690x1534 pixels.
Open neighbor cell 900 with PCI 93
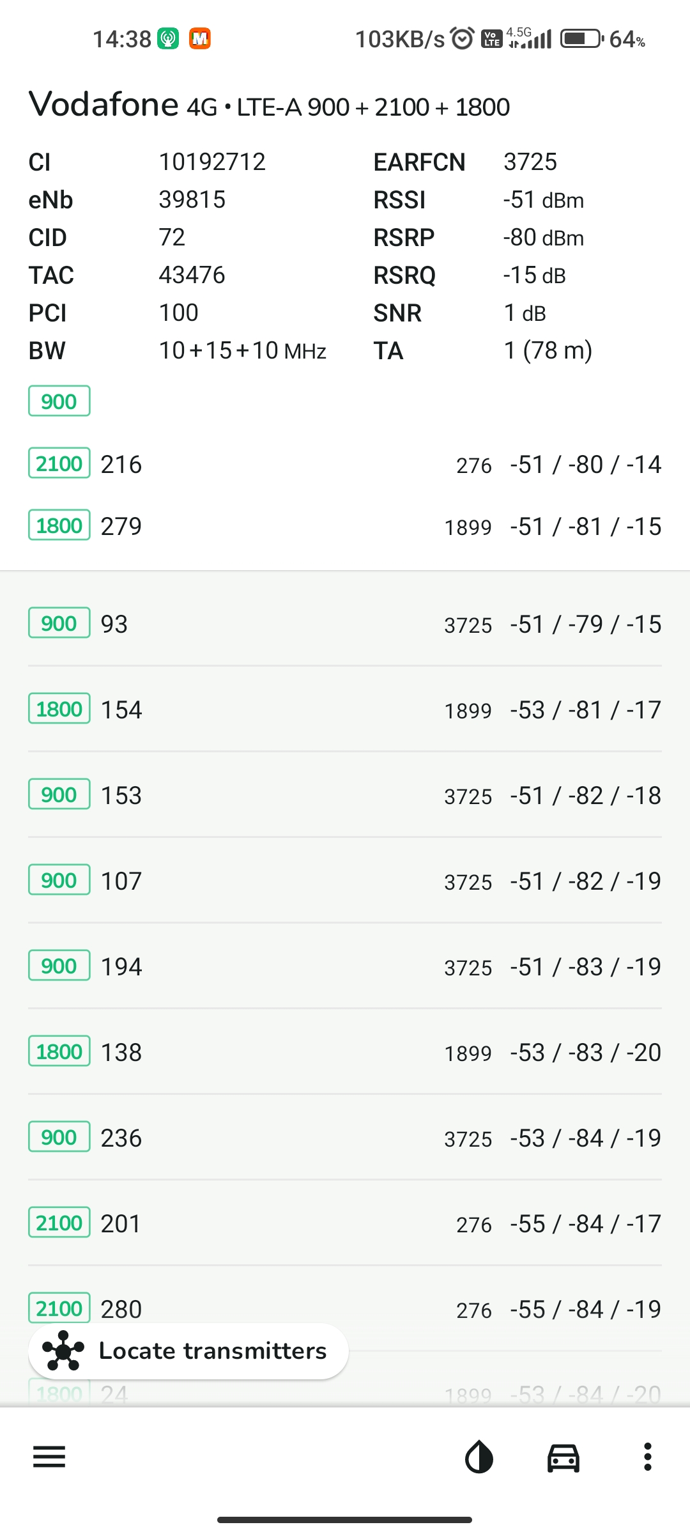coord(345,624)
